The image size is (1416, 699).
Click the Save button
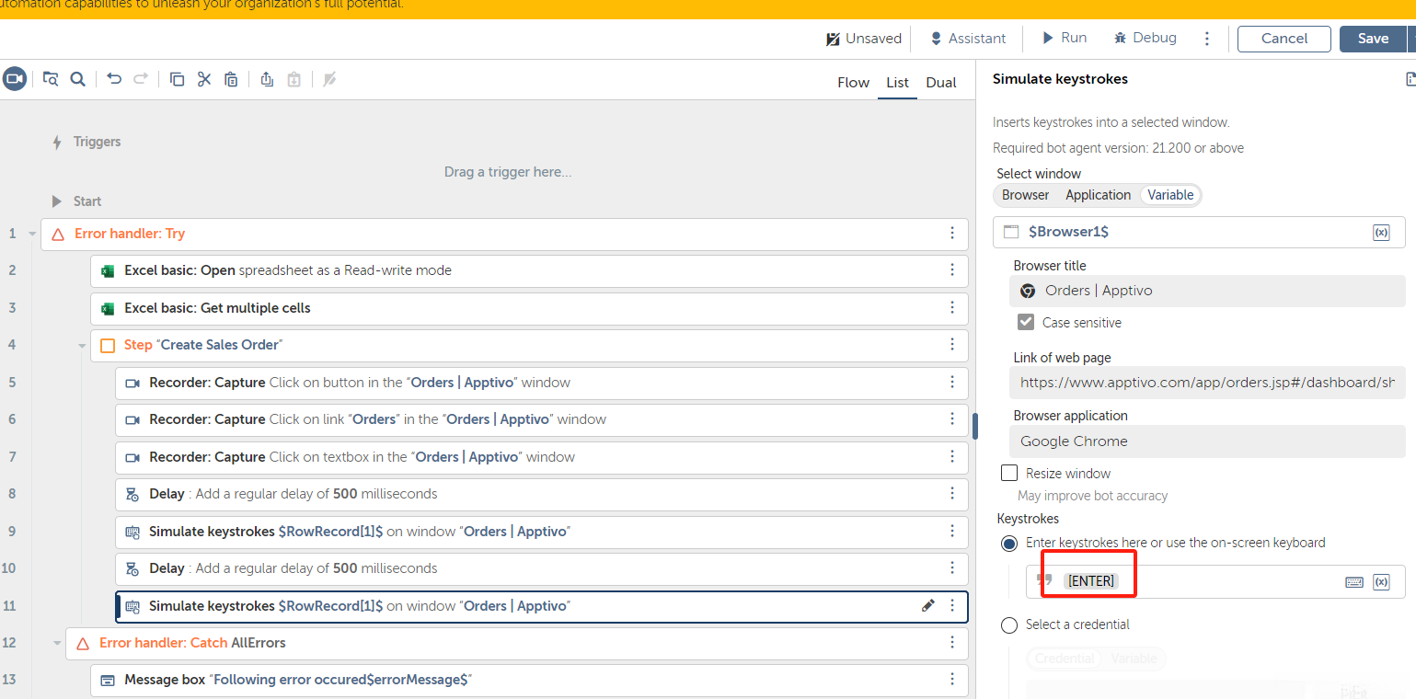click(1373, 38)
